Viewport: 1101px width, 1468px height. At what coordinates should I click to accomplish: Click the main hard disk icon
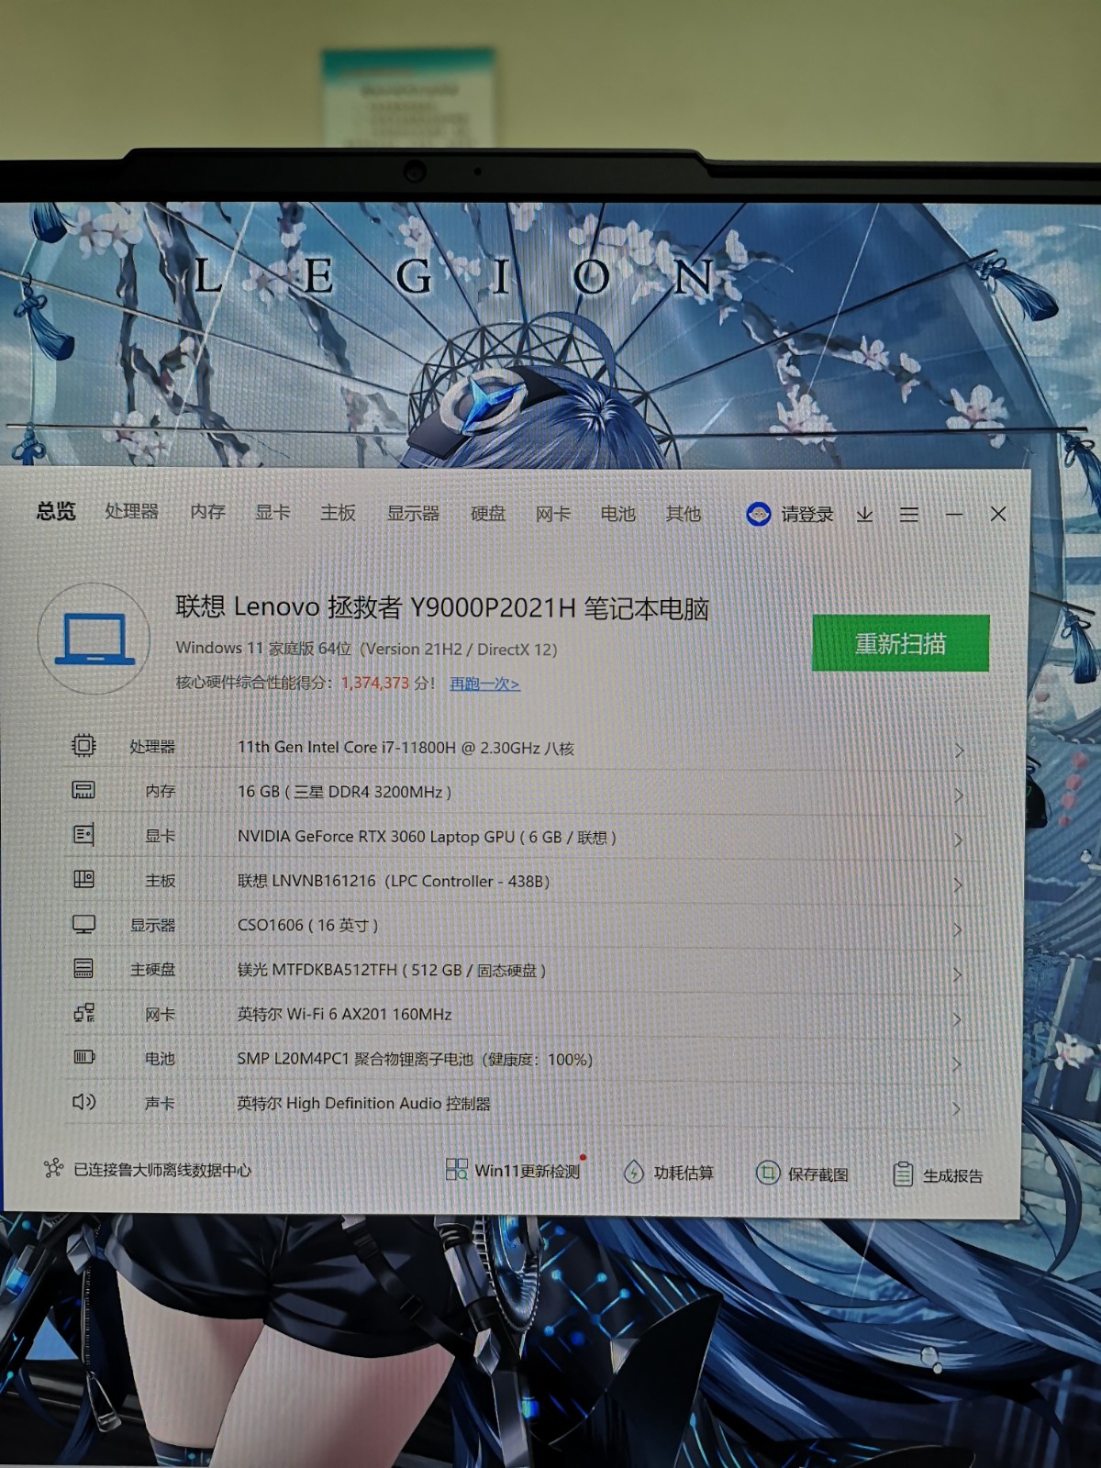pos(83,968)
